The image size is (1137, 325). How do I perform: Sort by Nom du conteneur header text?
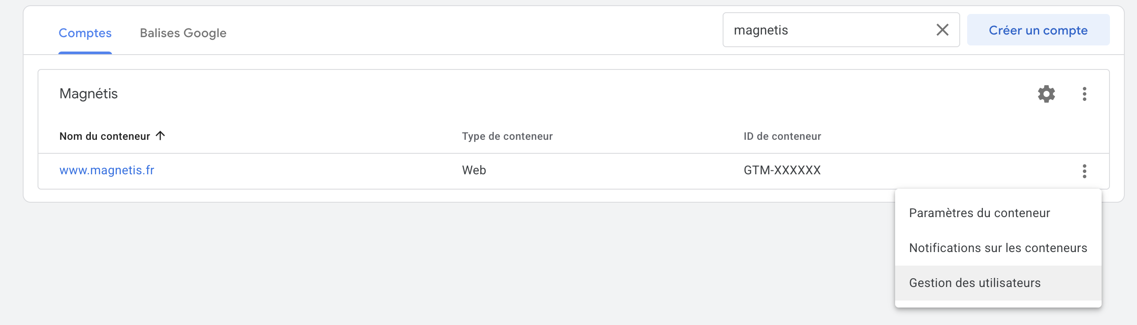105,136
